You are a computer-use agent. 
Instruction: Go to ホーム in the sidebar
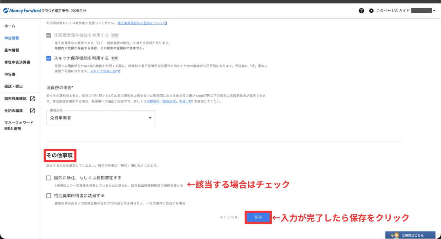pos(10,26)
